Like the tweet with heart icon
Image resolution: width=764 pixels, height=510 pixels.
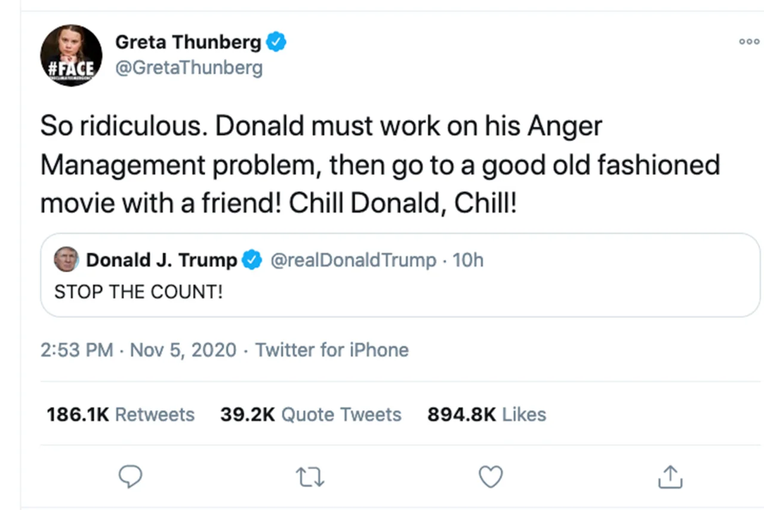pos(491,477)
